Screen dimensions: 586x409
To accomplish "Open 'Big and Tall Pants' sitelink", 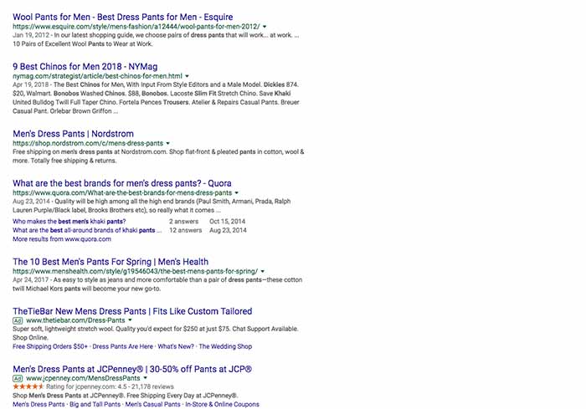I will click(95, 404).
